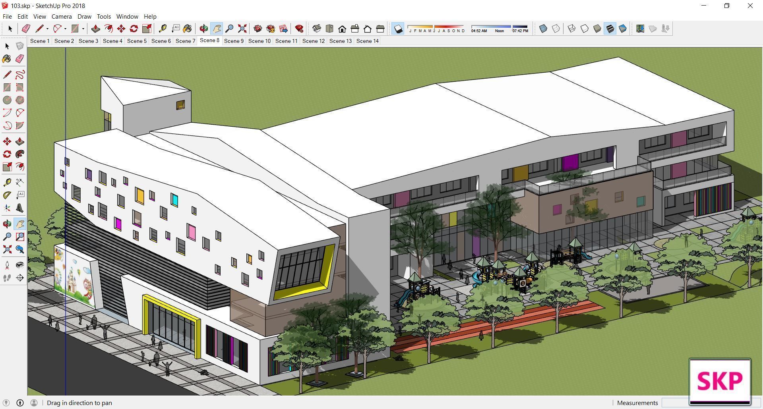Screen dimensions: 763x409
Task: Activate the Follow Me tool in left palette
Action: click(19, 154)
